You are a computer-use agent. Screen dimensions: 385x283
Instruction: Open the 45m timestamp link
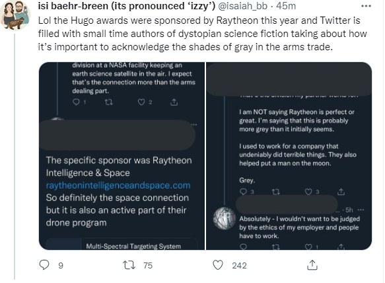pyautogui.click(x=286, y=6)
